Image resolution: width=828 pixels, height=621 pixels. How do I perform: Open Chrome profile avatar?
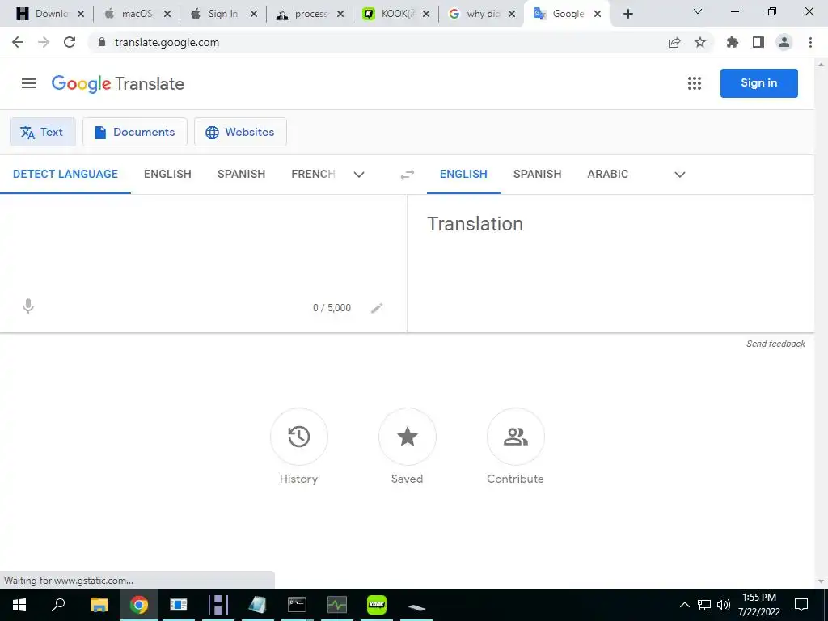tap(784, 42)
